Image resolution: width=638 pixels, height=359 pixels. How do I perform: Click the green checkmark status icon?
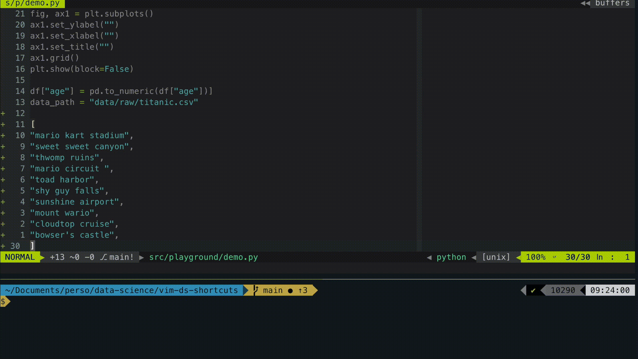pos(533,291)
